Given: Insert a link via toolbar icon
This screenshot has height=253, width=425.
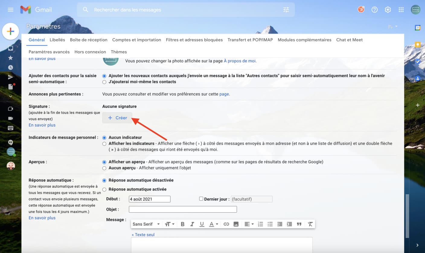Looking at the screenshot, I should 226,224.
